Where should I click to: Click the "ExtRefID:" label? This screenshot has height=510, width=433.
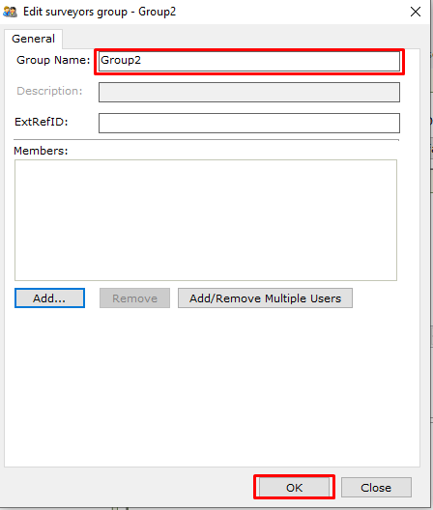click(x=41, y=122)
